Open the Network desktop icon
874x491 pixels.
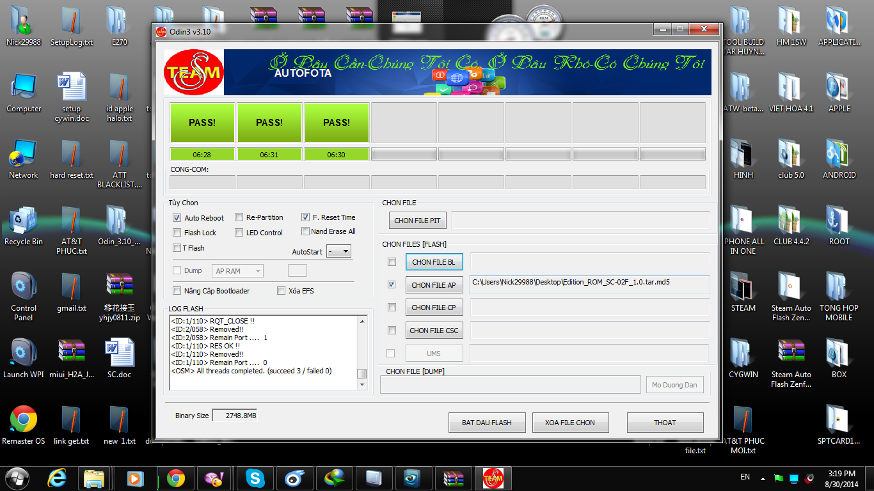24,159
